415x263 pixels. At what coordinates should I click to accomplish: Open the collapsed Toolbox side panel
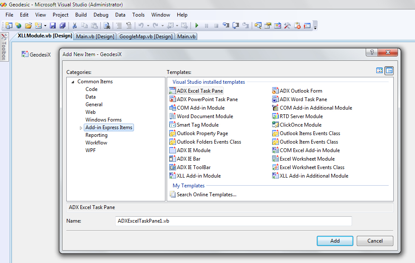[4, 47]
